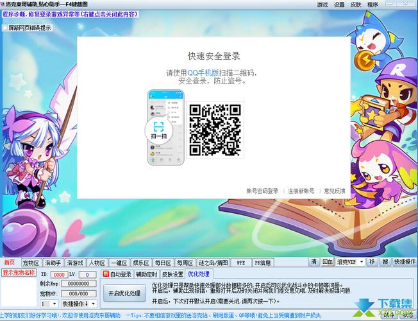Switch to the 宠物区 tab

(31, 263)
